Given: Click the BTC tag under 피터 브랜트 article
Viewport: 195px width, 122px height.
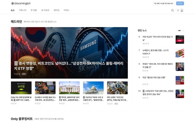Looking at the screenshot, I should pos(116,104).
